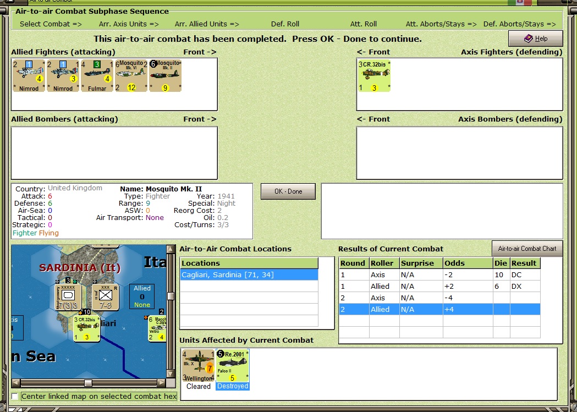The width and height of the screenshot is (577, 412).
Task: Click the Arr. Allied Units subphase step
Action: (207, 24)
